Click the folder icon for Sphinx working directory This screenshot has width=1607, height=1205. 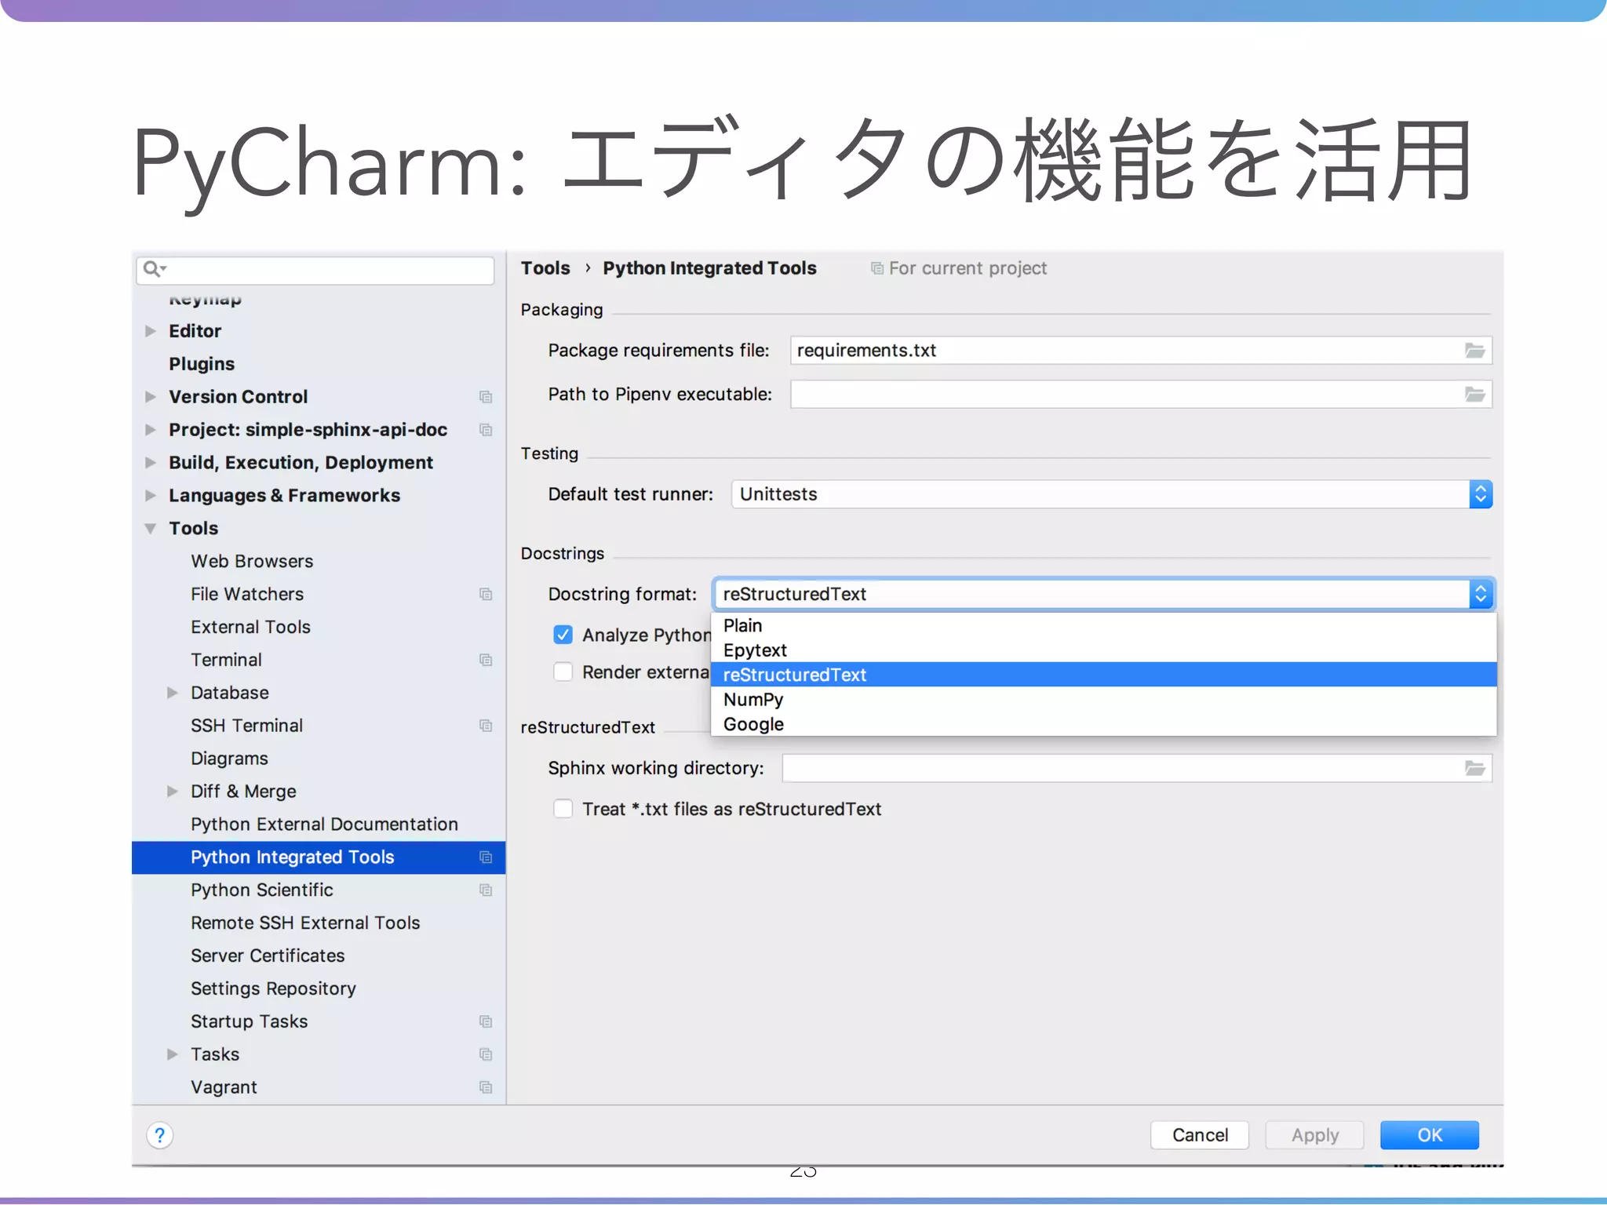(1474, 768)
